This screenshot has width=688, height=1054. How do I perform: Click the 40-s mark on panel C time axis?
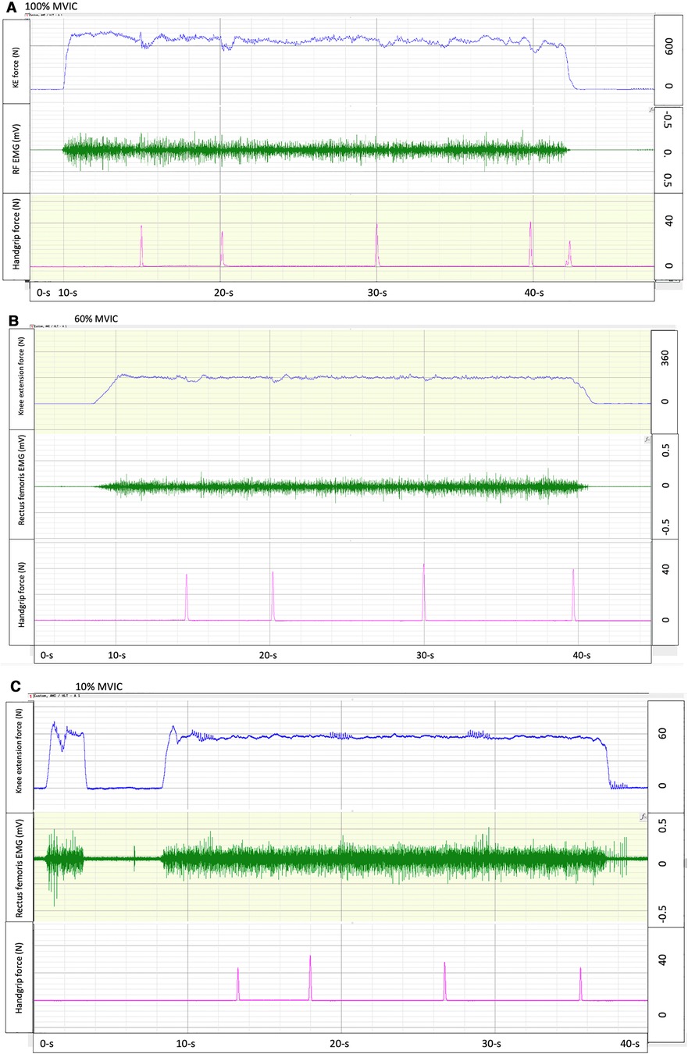coord(629,1044)
